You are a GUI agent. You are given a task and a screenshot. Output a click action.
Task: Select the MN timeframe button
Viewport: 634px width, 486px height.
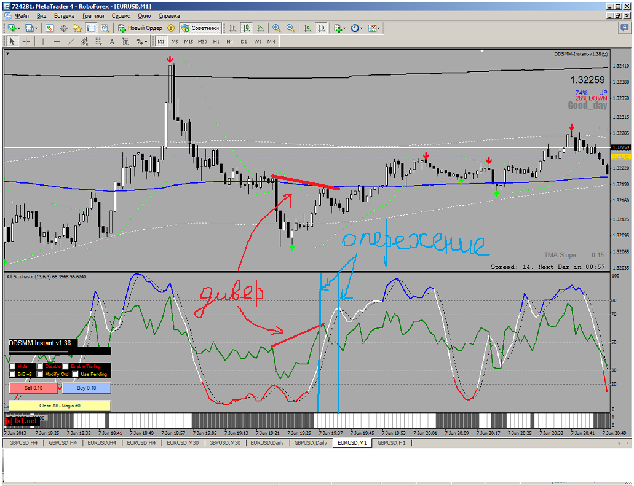pyautogui.click(x=271, y=41)
